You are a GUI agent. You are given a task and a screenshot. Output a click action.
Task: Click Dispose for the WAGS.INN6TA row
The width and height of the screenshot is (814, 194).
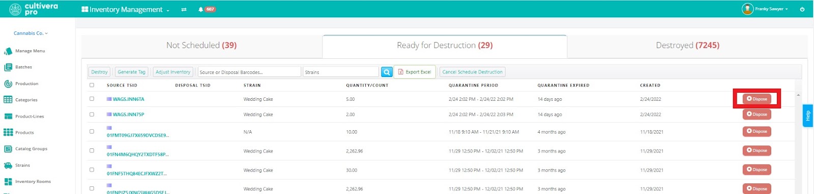(x=757, y=99)
